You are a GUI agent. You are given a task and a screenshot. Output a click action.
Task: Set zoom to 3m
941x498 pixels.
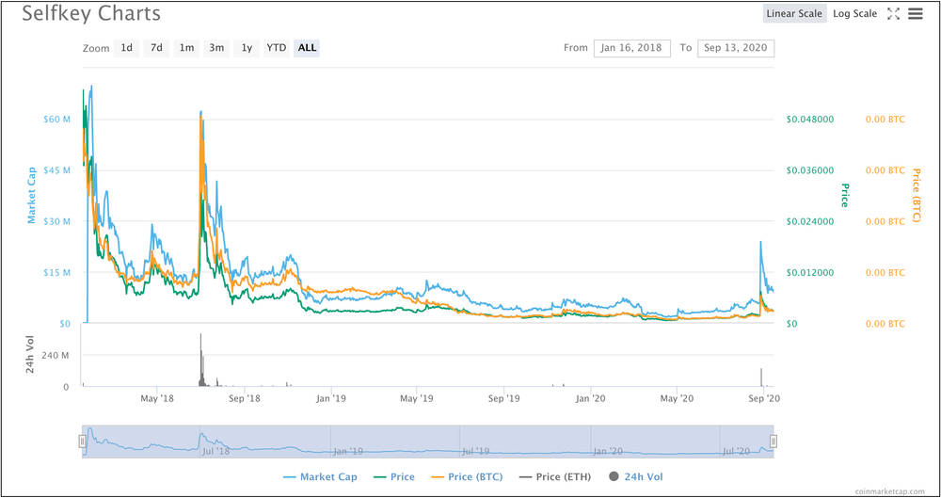(216, 48)
